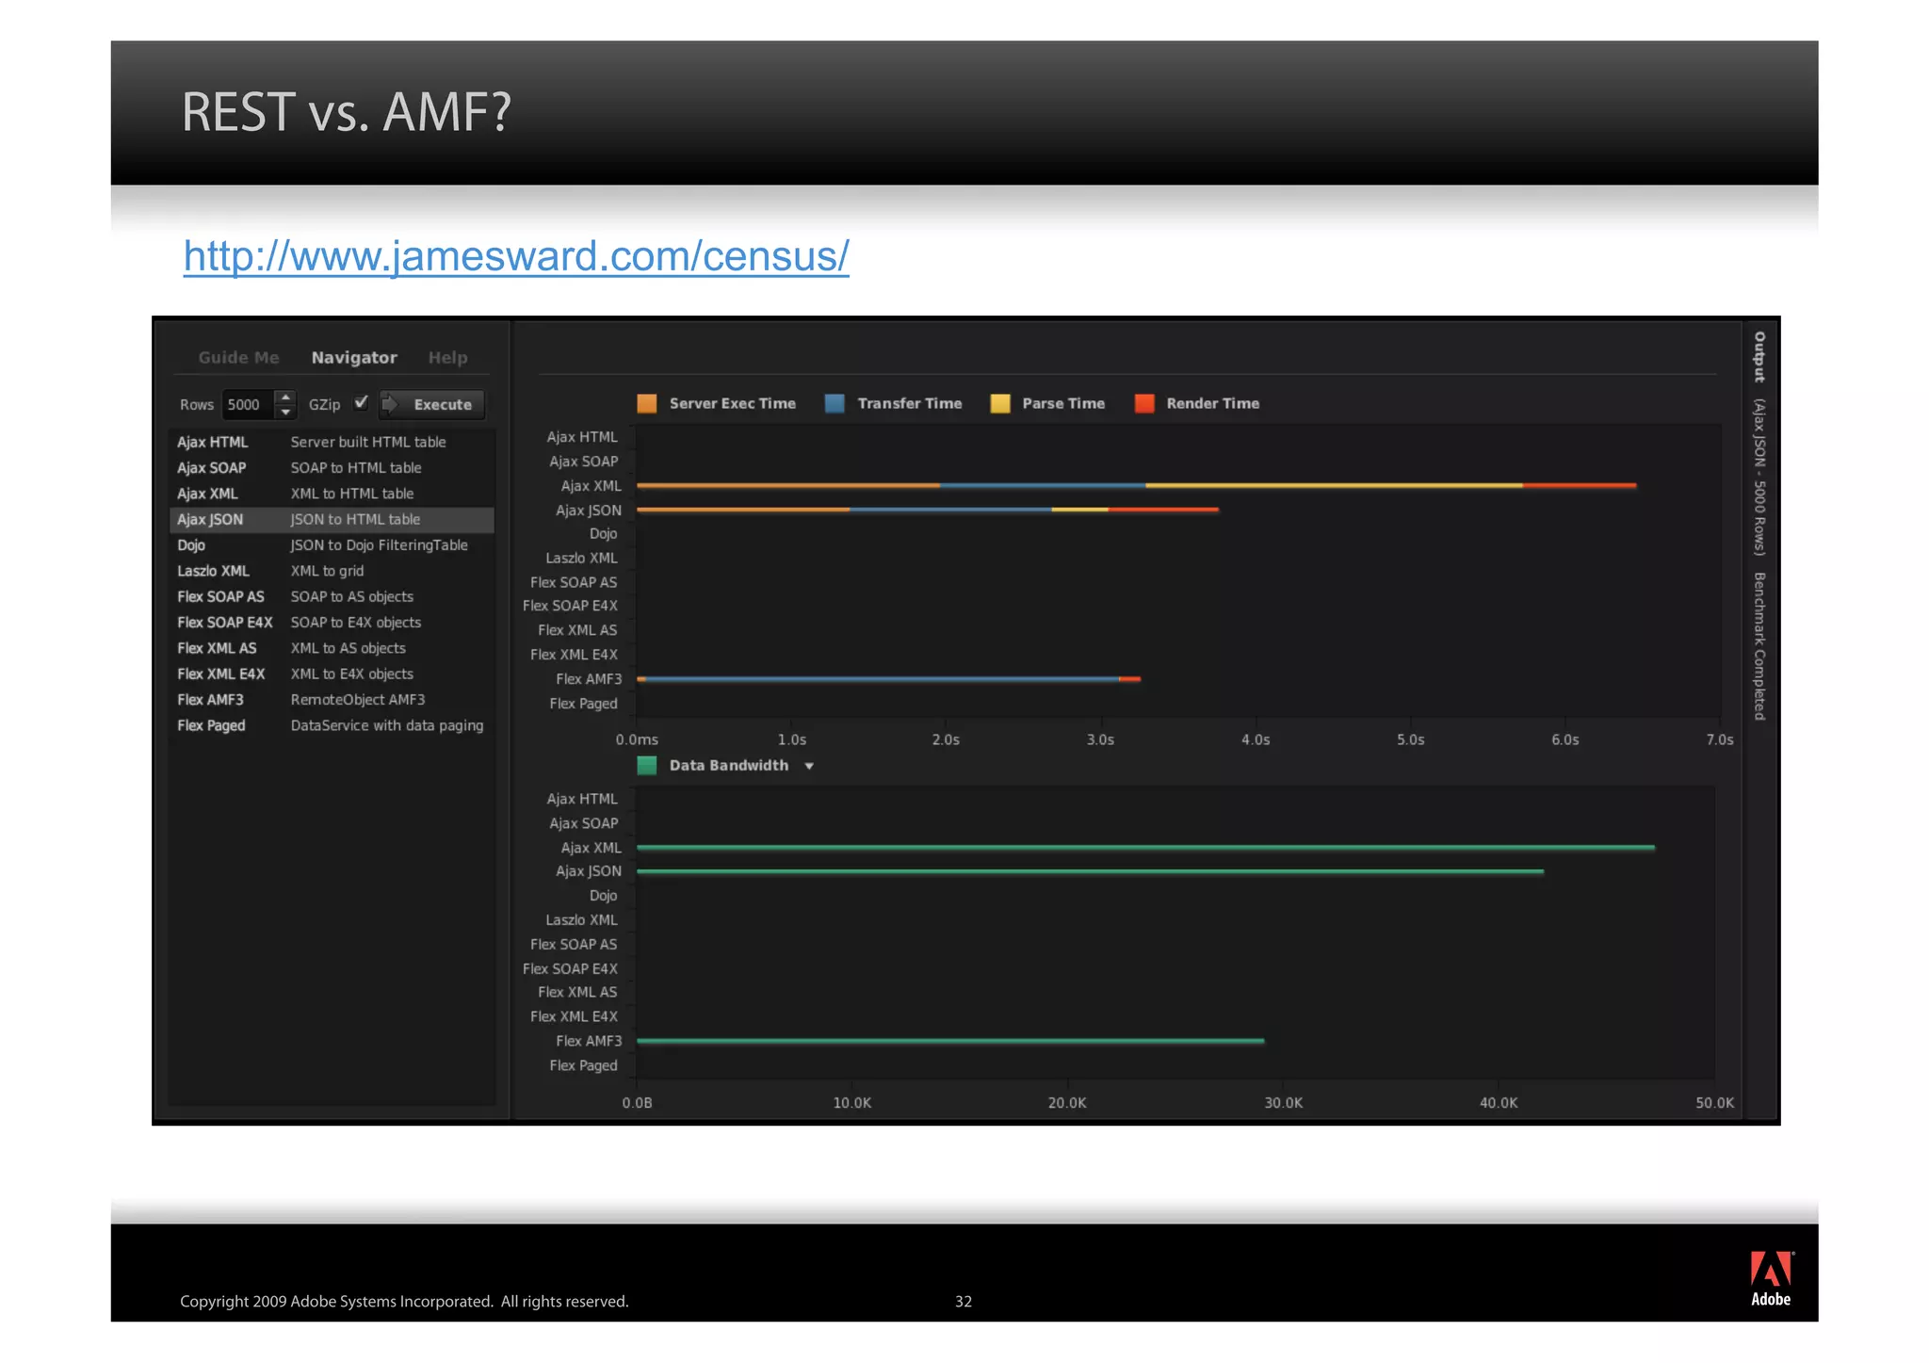Click the Adobe logo in footer
Image resolution: width=1929 pixels, height=1363 pixels.
tap(1772, 1279)
